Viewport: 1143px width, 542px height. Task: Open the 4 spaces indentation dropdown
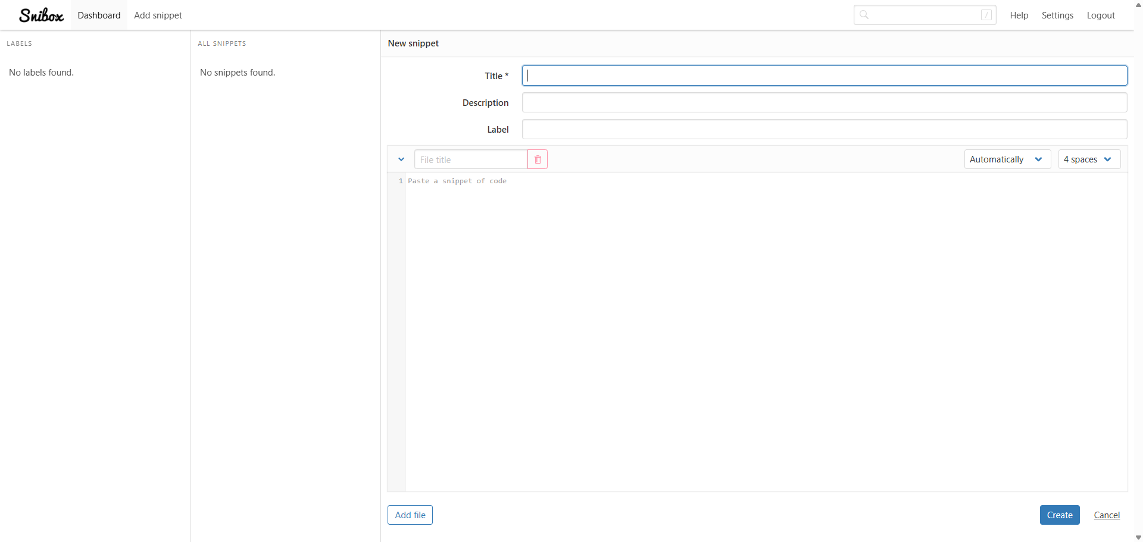(x=1089, y=159)
